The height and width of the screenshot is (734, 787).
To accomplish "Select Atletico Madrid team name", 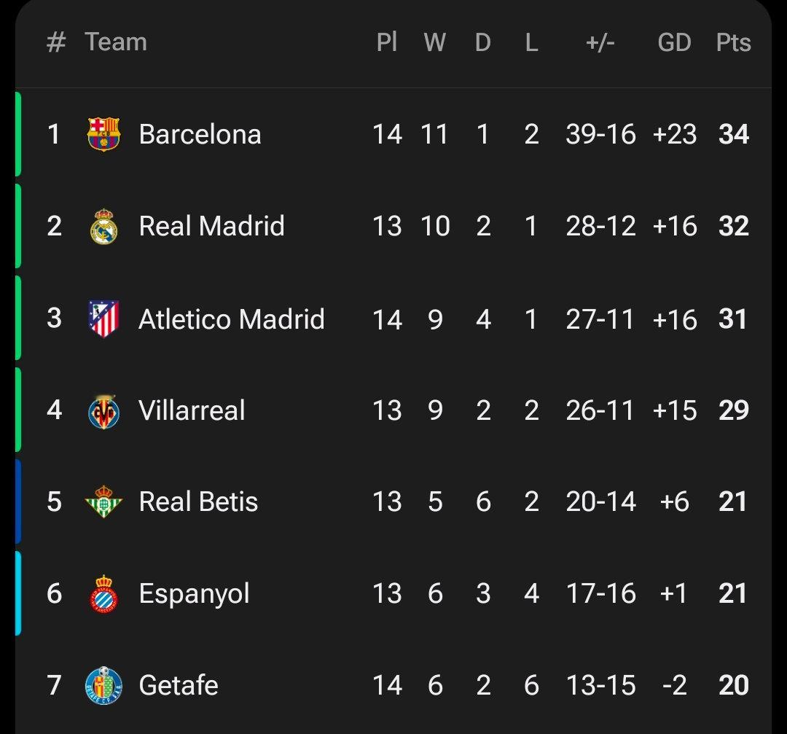I will [231, 319].
